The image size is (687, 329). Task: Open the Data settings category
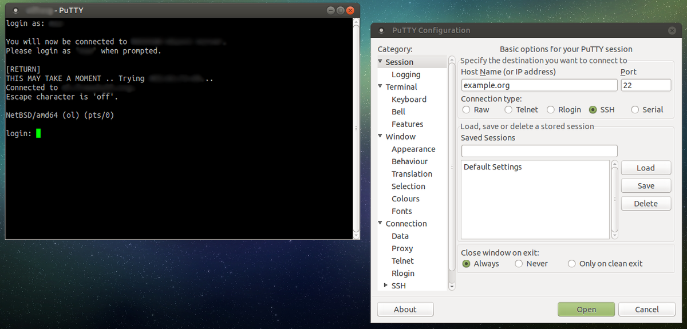(x=400, y=236)
